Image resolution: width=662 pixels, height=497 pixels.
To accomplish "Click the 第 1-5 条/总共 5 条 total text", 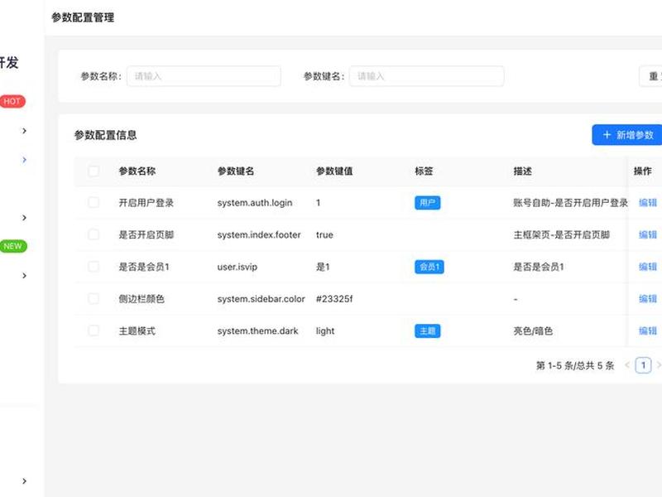I will pyautogui.click(x=575, y=365).
